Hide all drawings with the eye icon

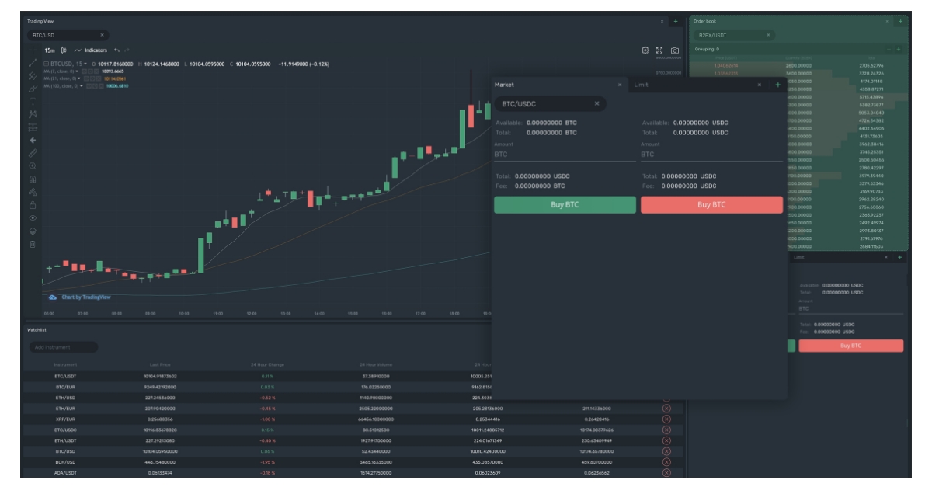point(33,218)
